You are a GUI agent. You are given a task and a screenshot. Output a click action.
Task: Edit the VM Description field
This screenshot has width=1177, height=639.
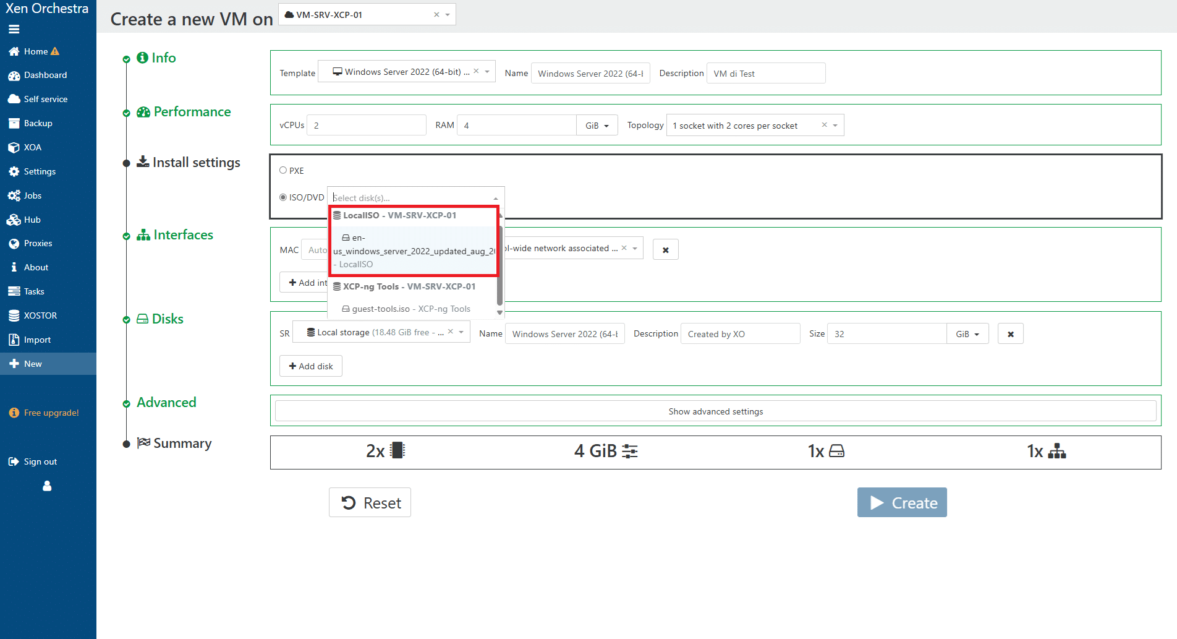coord(766,73)
